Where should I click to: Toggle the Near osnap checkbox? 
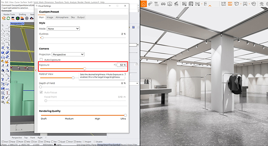point(10,141)
